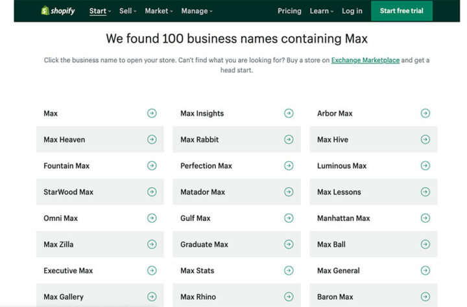Select arrow icon on Graduate Max row
The width and height of the screenshot is (467, 307).
[289, 244]
